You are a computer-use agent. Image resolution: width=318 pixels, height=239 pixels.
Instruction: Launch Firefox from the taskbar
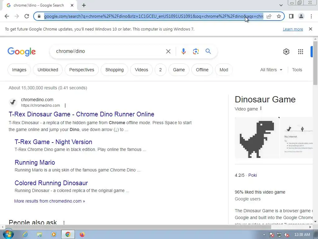point(82,235)
